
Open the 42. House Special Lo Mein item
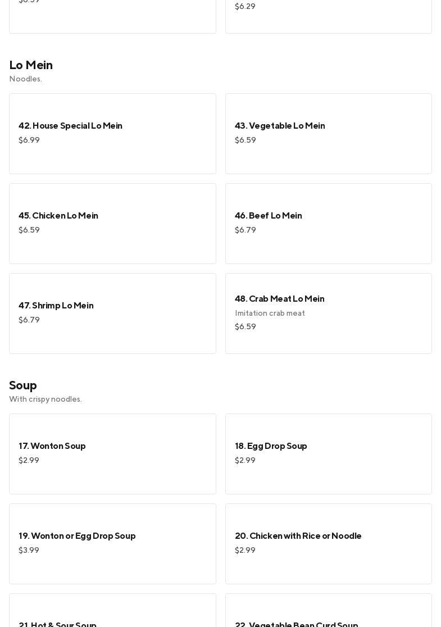pos(112,133)
